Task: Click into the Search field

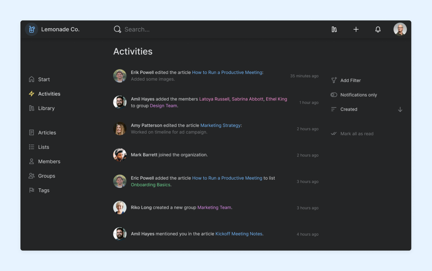Action: pos(137,29)
